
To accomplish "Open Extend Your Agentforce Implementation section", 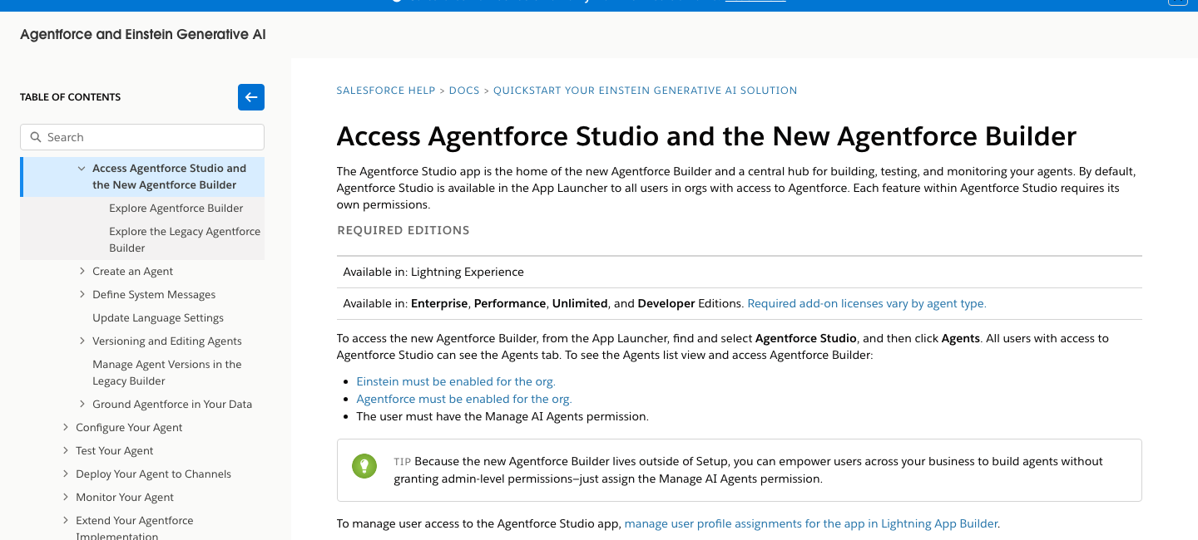I will 135,528.
